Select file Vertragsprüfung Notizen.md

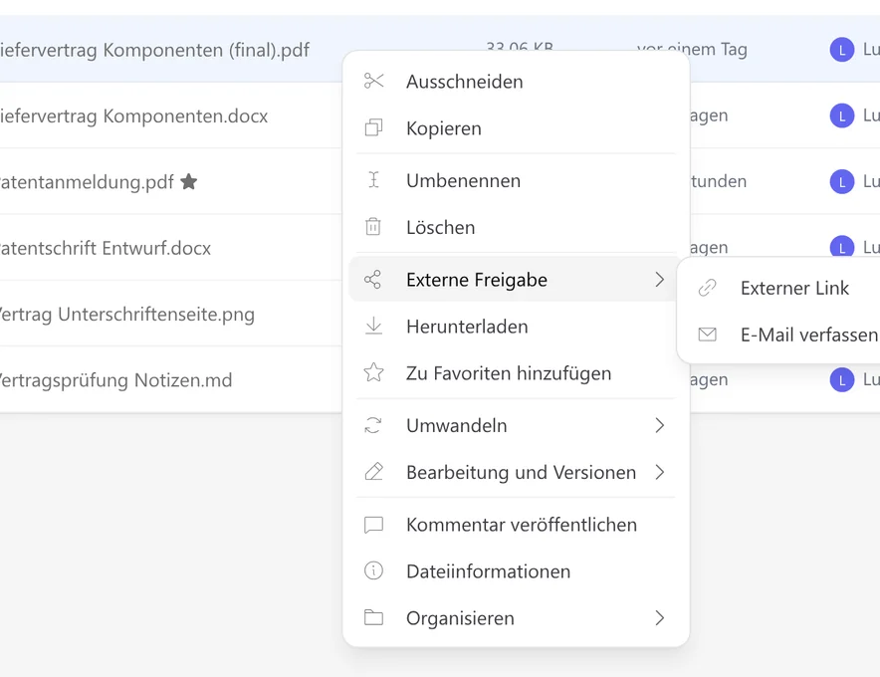tap(115, 380)
